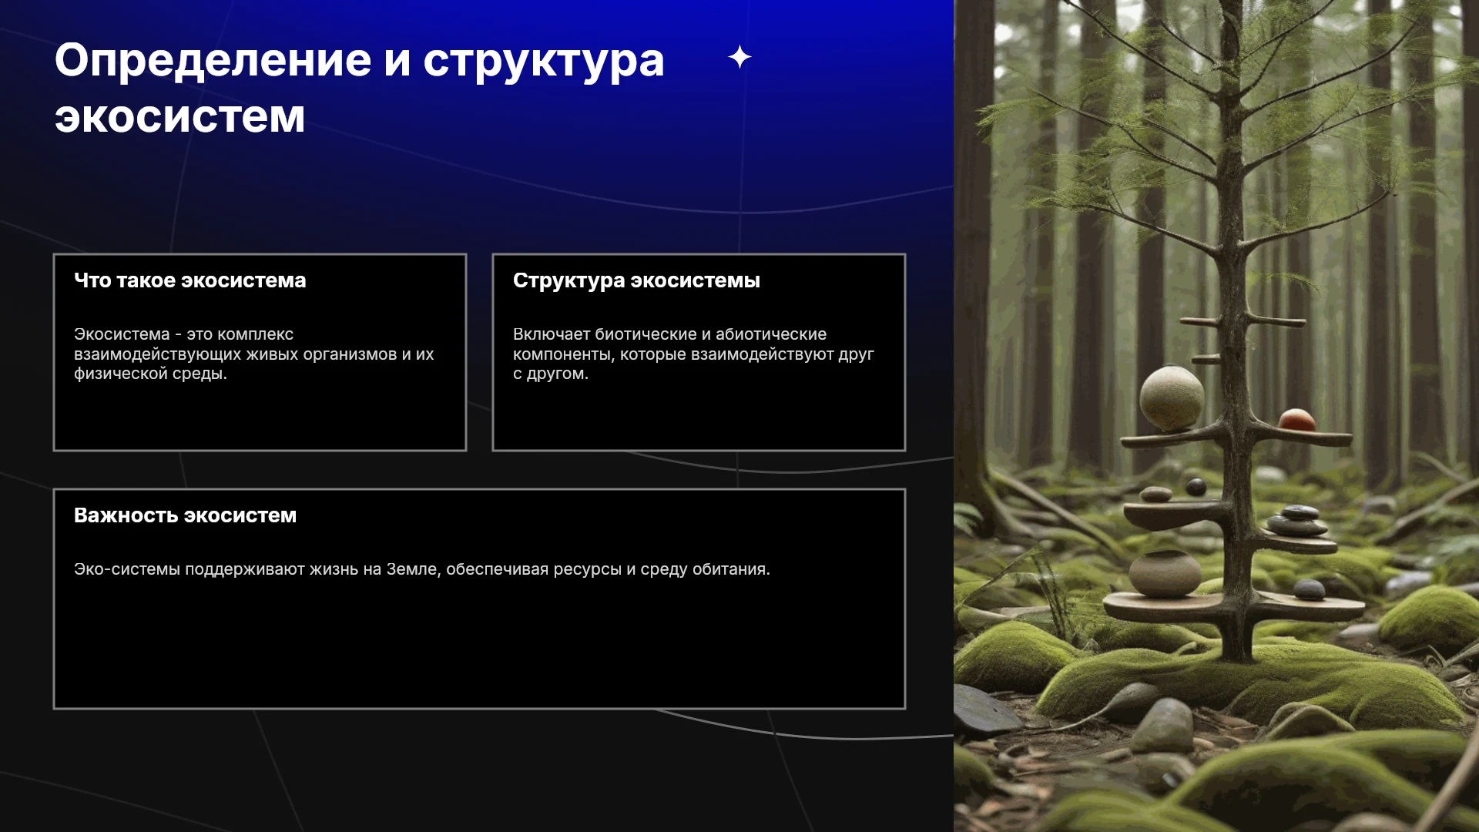This screenshot has height=832, width=1479.
Task: Click the large round stone on the tree
Action: [x=1172, y=398]
